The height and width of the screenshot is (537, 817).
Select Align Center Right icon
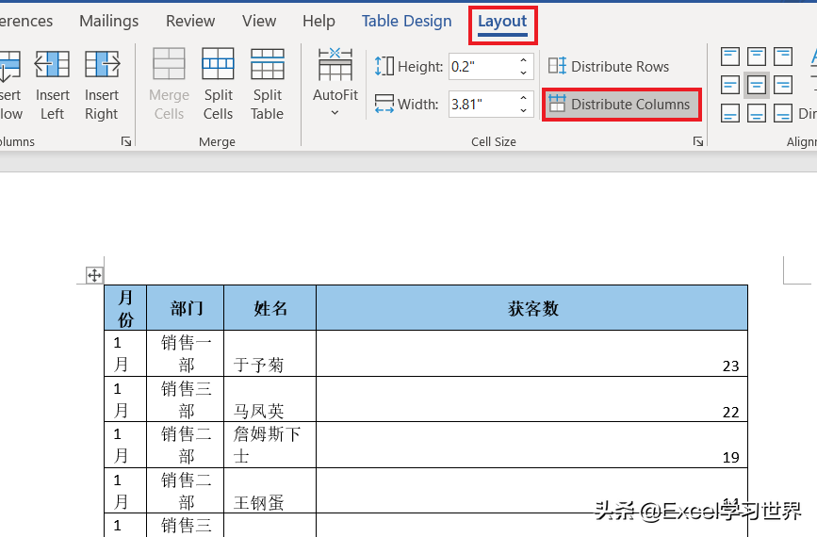tap(783, 85)
